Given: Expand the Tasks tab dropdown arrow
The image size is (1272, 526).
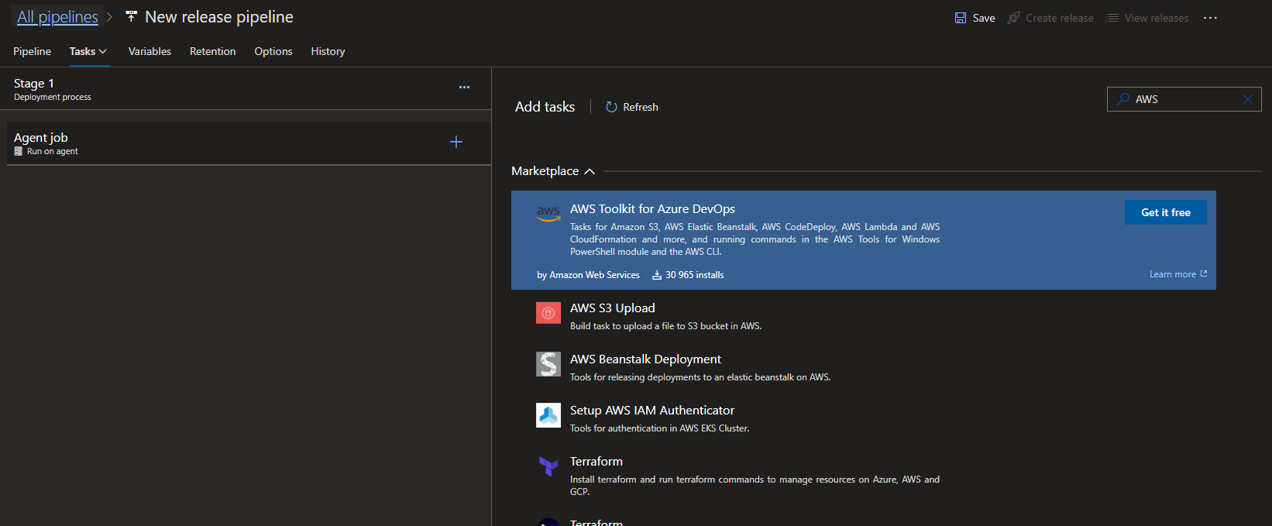Looking at the screenshot, I should pyautogui.click(x=103, y=52).
